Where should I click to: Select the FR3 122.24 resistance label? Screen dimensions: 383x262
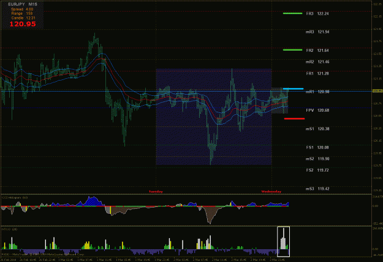pyautogui.click(x=317, y=13)
